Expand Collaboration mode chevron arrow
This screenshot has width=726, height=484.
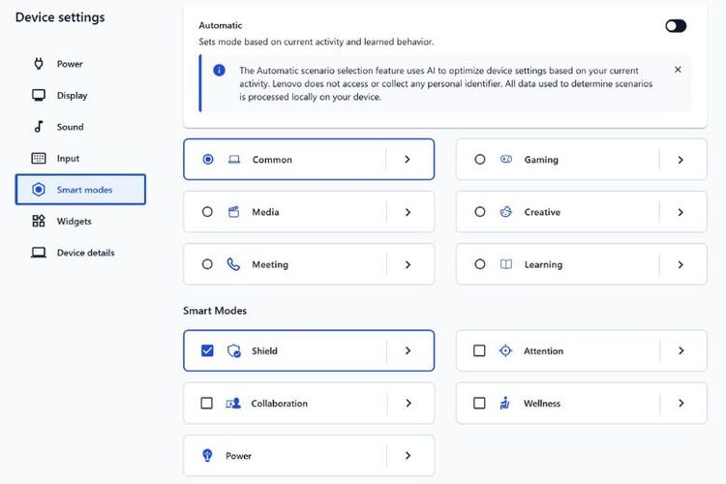pos(408,404)
